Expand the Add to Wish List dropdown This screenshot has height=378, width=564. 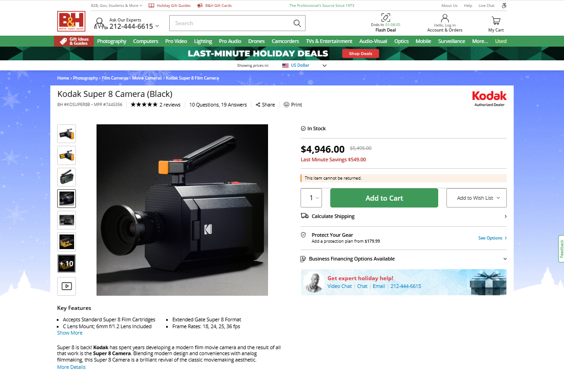(x=476, y=198)
